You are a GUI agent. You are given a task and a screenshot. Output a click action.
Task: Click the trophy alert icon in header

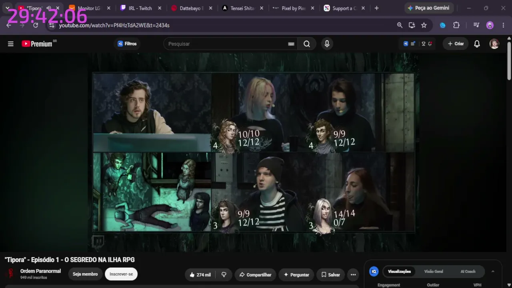(x=427, y=44)
